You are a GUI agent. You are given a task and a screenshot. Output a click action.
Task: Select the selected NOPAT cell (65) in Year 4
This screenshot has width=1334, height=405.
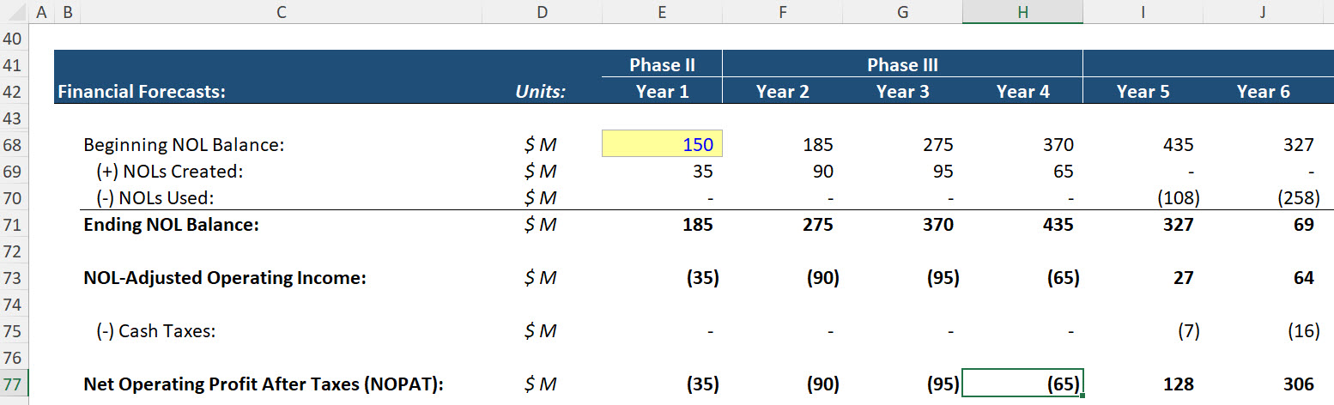click(x=1022, y=384)
